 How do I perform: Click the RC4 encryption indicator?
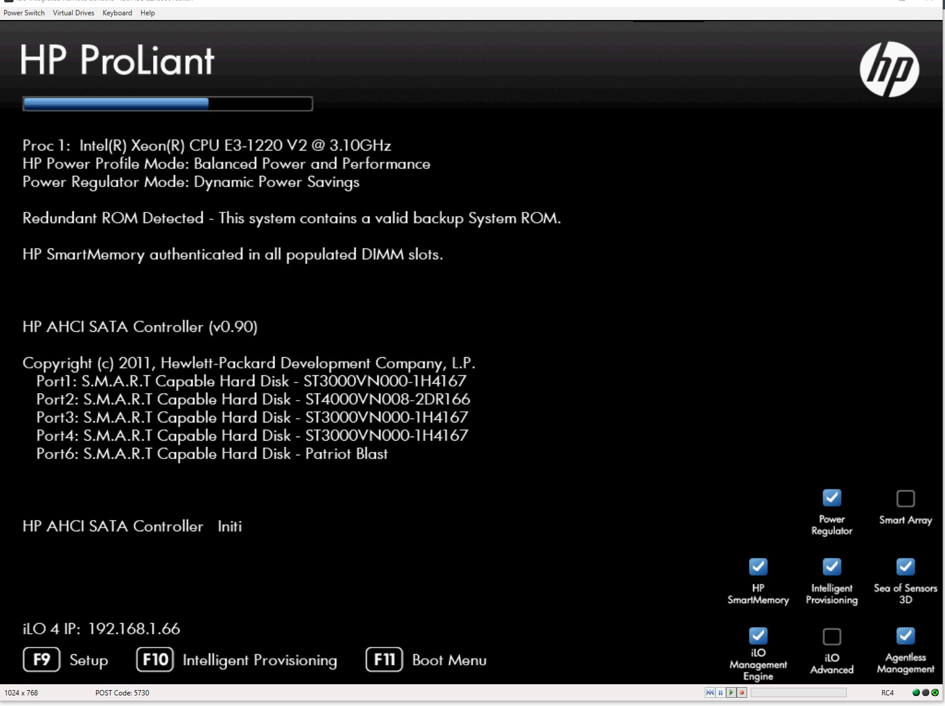click(887, 693)
